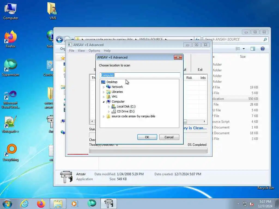Click the ANSAV results list right scroll arrow
This screenshot has width=279, height=209.
click(204, 121)
